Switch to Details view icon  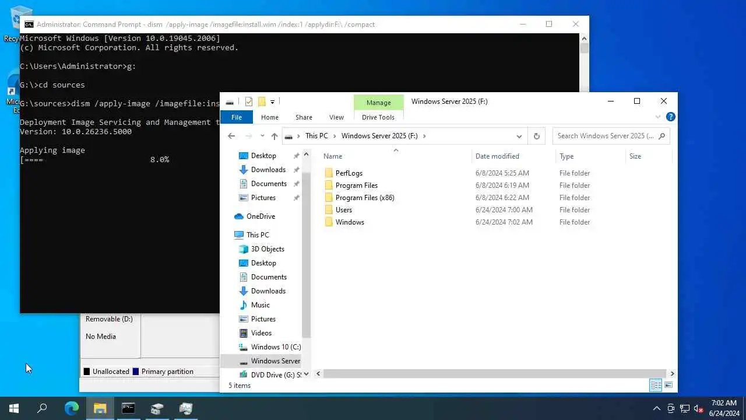coord(656,385)
